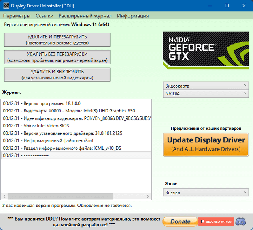Maximize the DDU window

(227, 6)
